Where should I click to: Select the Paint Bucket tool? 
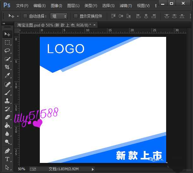(x=7, y=125)
